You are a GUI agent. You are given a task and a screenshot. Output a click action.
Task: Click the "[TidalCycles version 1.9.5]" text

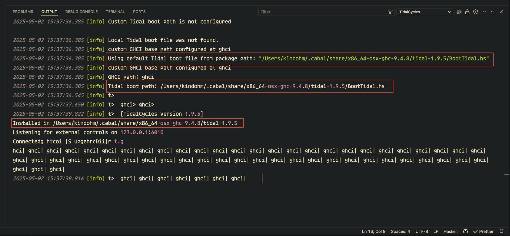(x=162, y=114)
